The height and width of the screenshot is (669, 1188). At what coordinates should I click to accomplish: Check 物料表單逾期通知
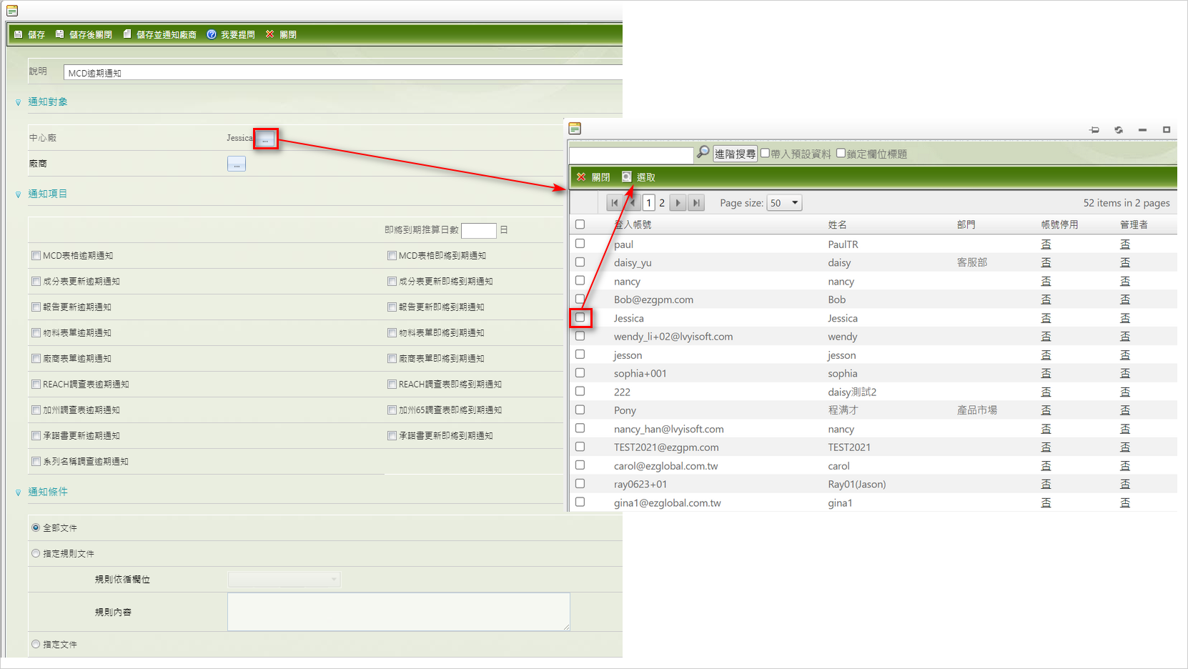36,332
